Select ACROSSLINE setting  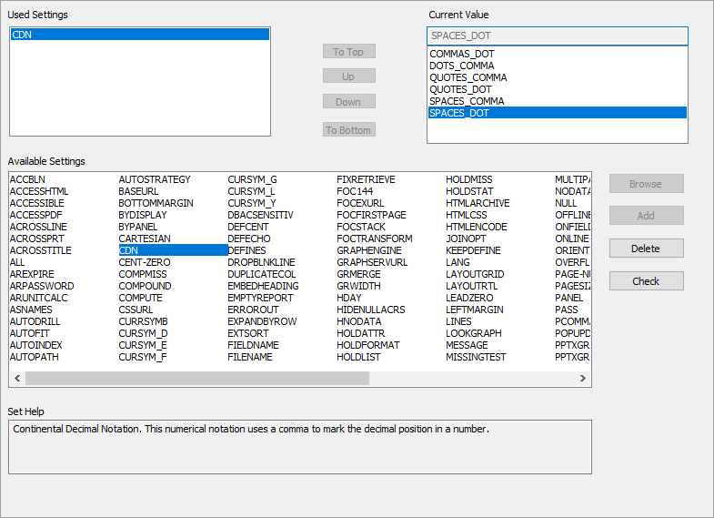click(38, 227)
